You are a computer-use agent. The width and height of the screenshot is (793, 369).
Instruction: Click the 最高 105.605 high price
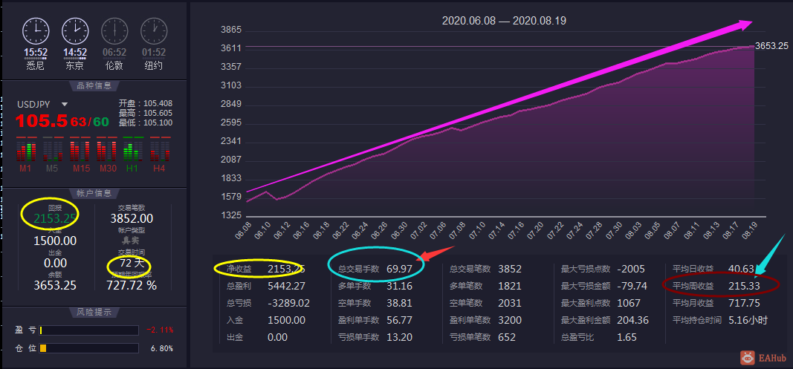pos(146,114)
